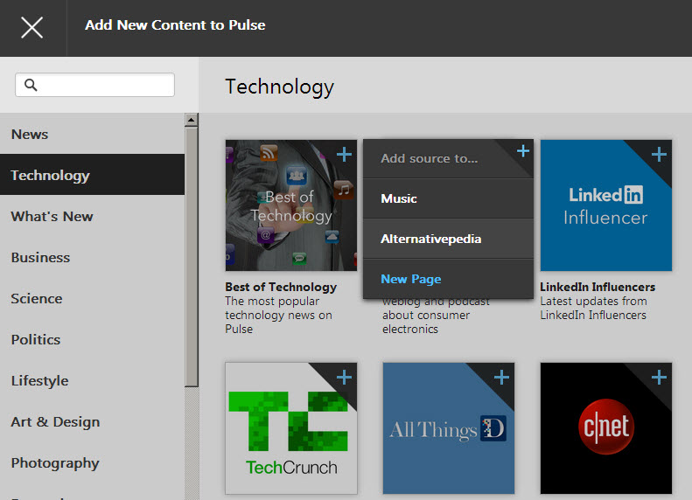The image size is (692, 500).
Task: Add TechCrunch source using plus icon
Action: pos(344,378)
